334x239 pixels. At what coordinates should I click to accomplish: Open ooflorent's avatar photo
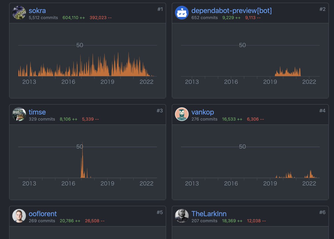tap(19, 216)
